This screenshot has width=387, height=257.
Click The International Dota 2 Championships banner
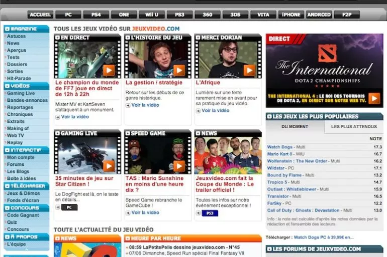324,71
